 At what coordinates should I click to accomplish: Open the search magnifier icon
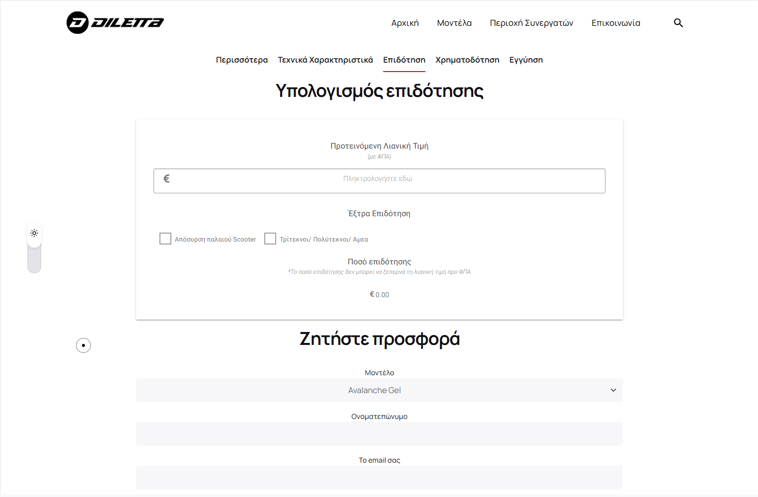coord(678,23)
